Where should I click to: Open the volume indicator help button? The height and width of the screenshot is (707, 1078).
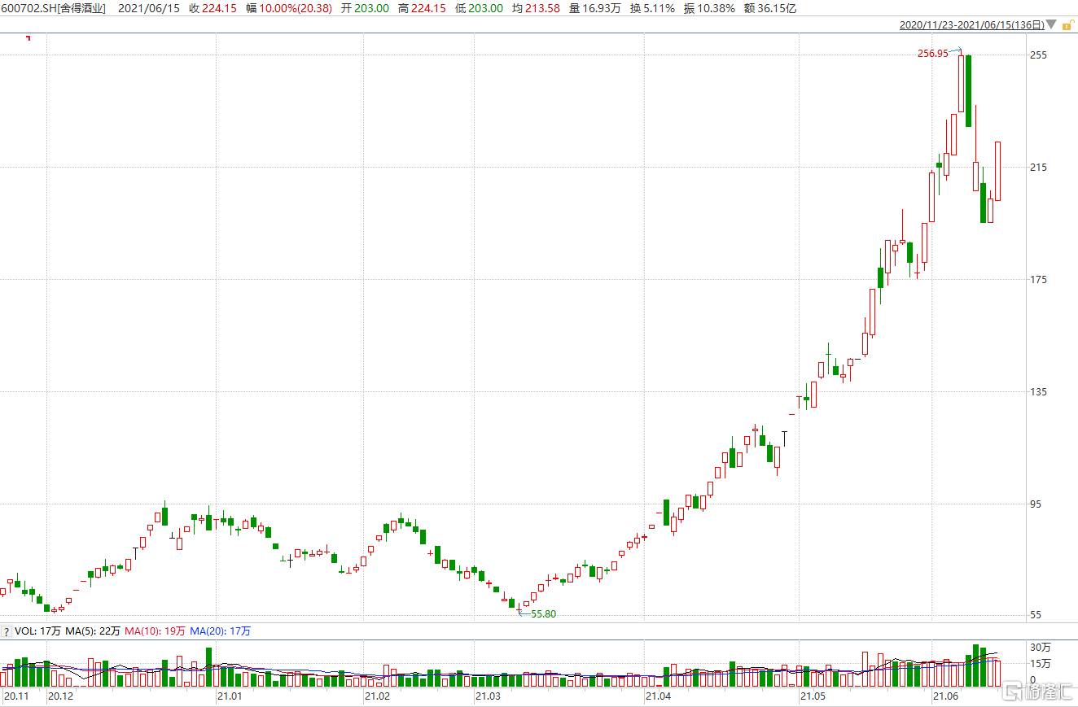pyautogui.click(x=6, y=631)
